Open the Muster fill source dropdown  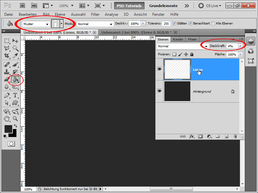[36, 24]
